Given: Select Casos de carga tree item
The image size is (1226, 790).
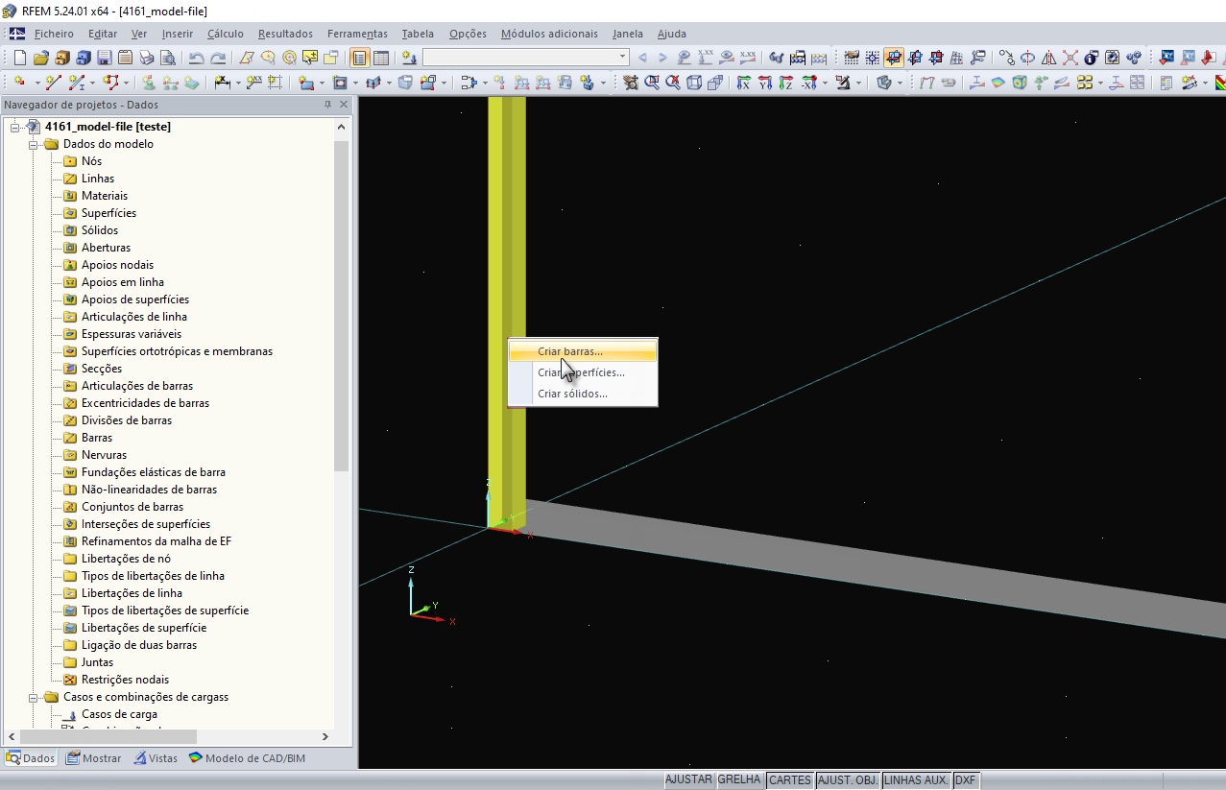Looking at the screenshot, I should (x=119, y=714).
